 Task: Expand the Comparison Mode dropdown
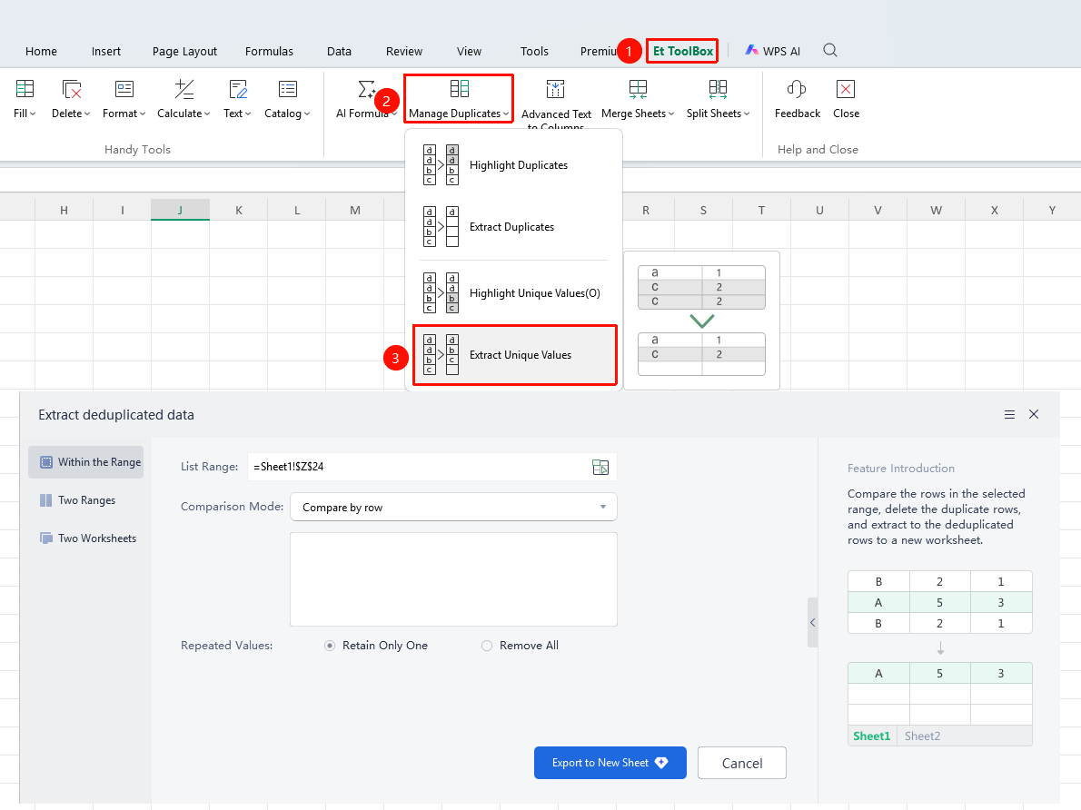pos(453,508)
